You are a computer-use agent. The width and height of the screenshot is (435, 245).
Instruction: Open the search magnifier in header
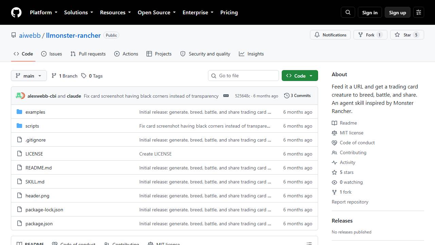pos(348,12)
